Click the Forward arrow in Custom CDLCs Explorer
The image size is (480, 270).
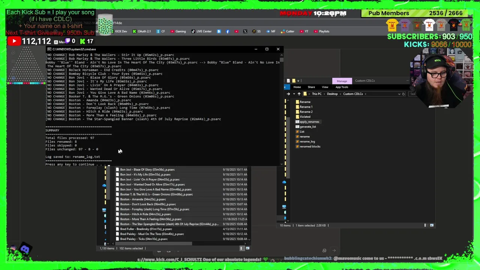click(288, 94)
